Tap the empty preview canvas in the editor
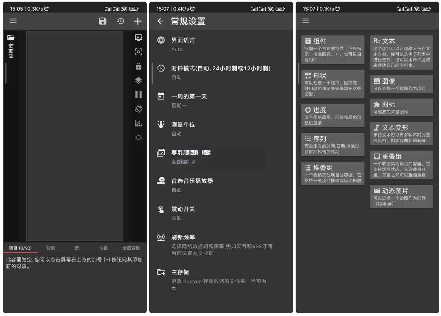 (75, 136)
